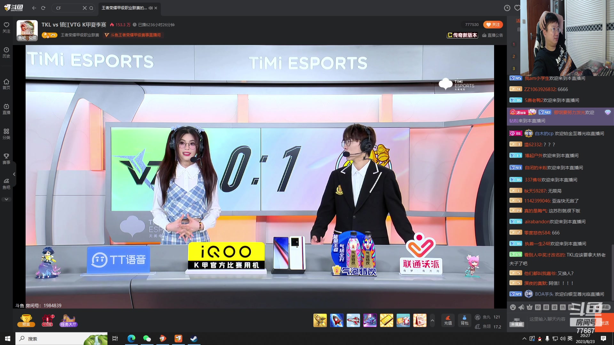
Task: Send the gold card gift
Action: [387, 320]
